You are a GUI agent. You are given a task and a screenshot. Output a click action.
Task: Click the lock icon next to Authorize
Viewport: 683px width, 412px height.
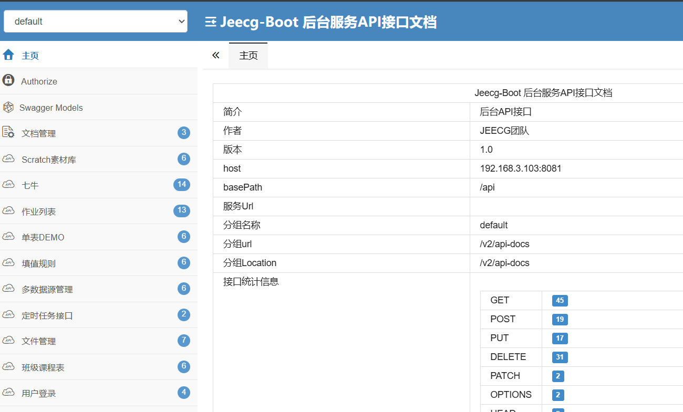(8, 80)
